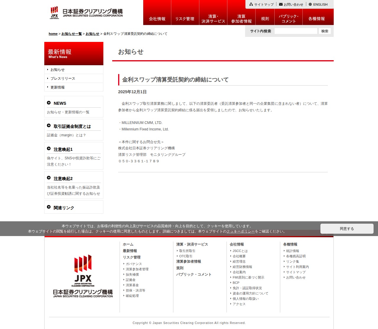Screen dimensions: 378x329
Task: Select the プレスリリース sidebar item
Action: click(x=62, y=78)
